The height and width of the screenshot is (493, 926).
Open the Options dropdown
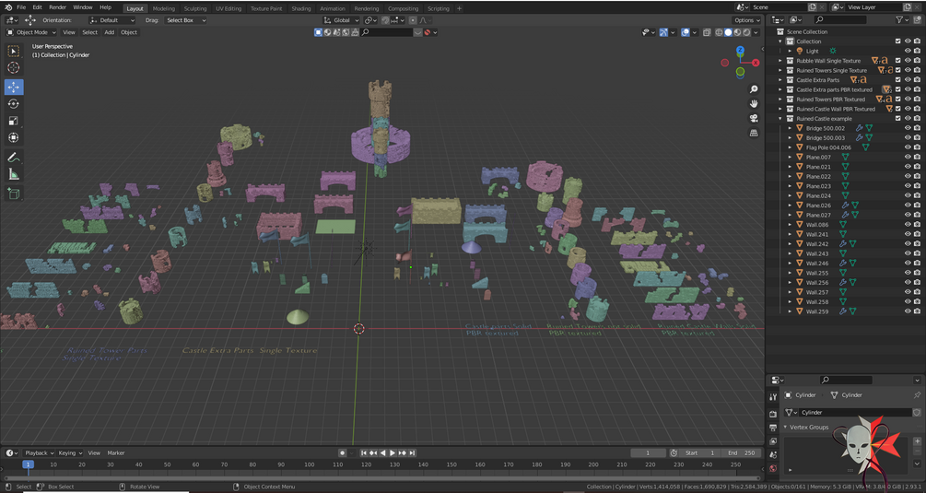click(x=747, y=20)
